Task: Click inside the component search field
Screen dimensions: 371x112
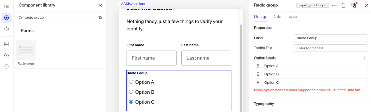Action: 60,17
